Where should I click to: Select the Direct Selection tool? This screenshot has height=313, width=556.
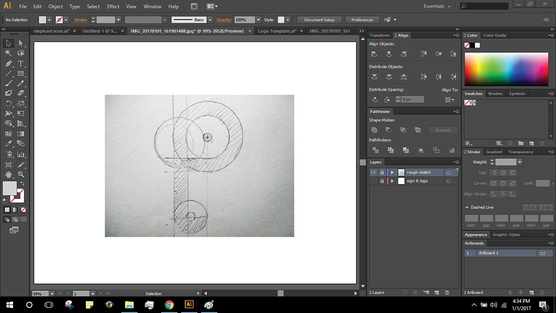point(21,43)
